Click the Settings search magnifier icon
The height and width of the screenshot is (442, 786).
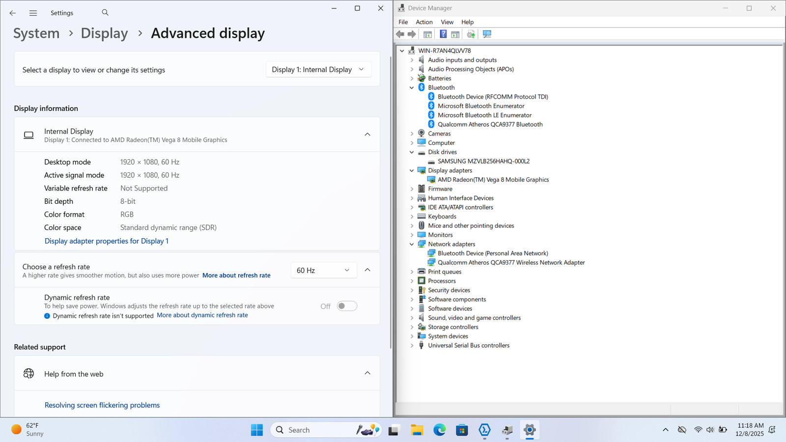tap(105, 12)
